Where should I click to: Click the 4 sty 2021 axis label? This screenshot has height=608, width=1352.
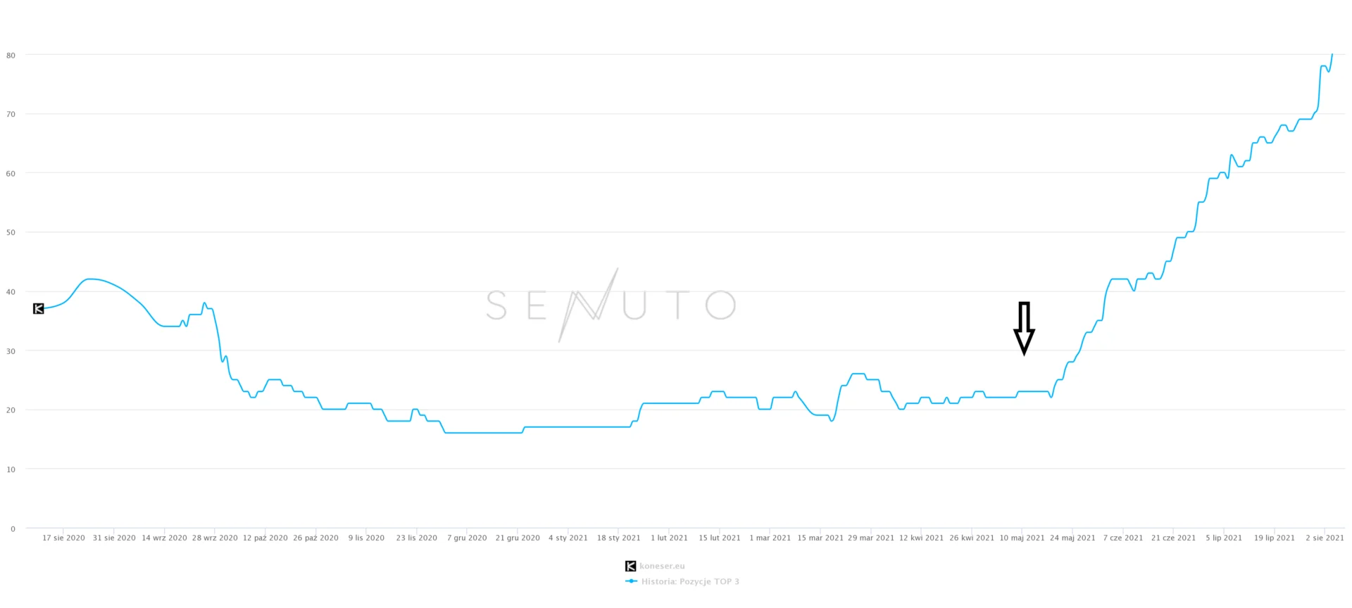[568, 538]
